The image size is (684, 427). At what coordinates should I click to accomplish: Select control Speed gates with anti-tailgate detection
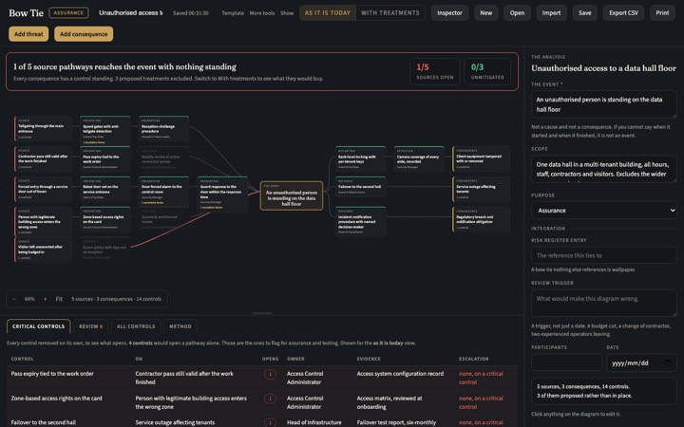[105, 130]
